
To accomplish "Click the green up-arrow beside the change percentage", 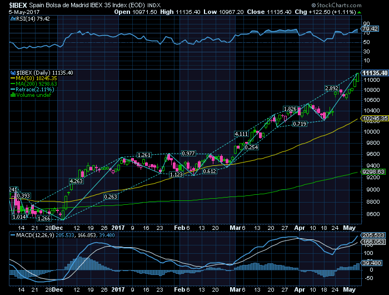I will (359, 12).
